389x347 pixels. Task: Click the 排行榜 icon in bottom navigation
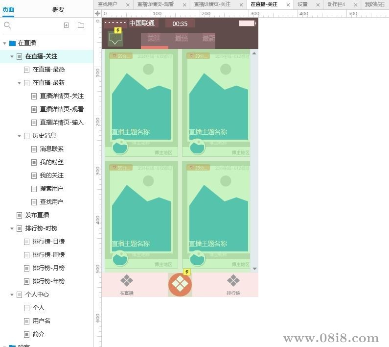point(233,281)
